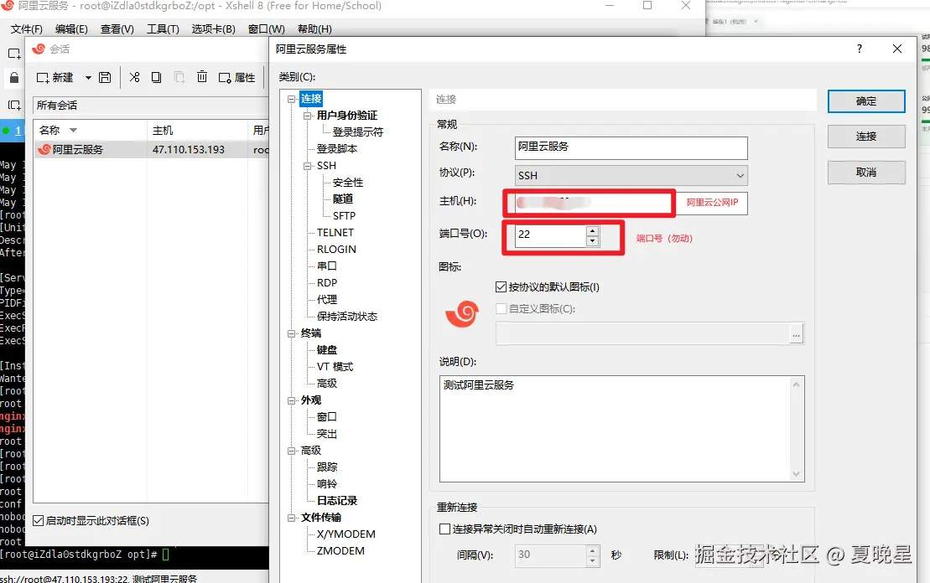The width and height of the screenshot is (930, 583).
Task: Click the help question mark in dialog title
Action: [x=860, y=49]
